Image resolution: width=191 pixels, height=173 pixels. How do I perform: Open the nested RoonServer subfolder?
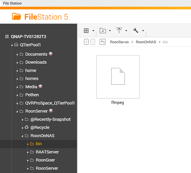[47, 168]
